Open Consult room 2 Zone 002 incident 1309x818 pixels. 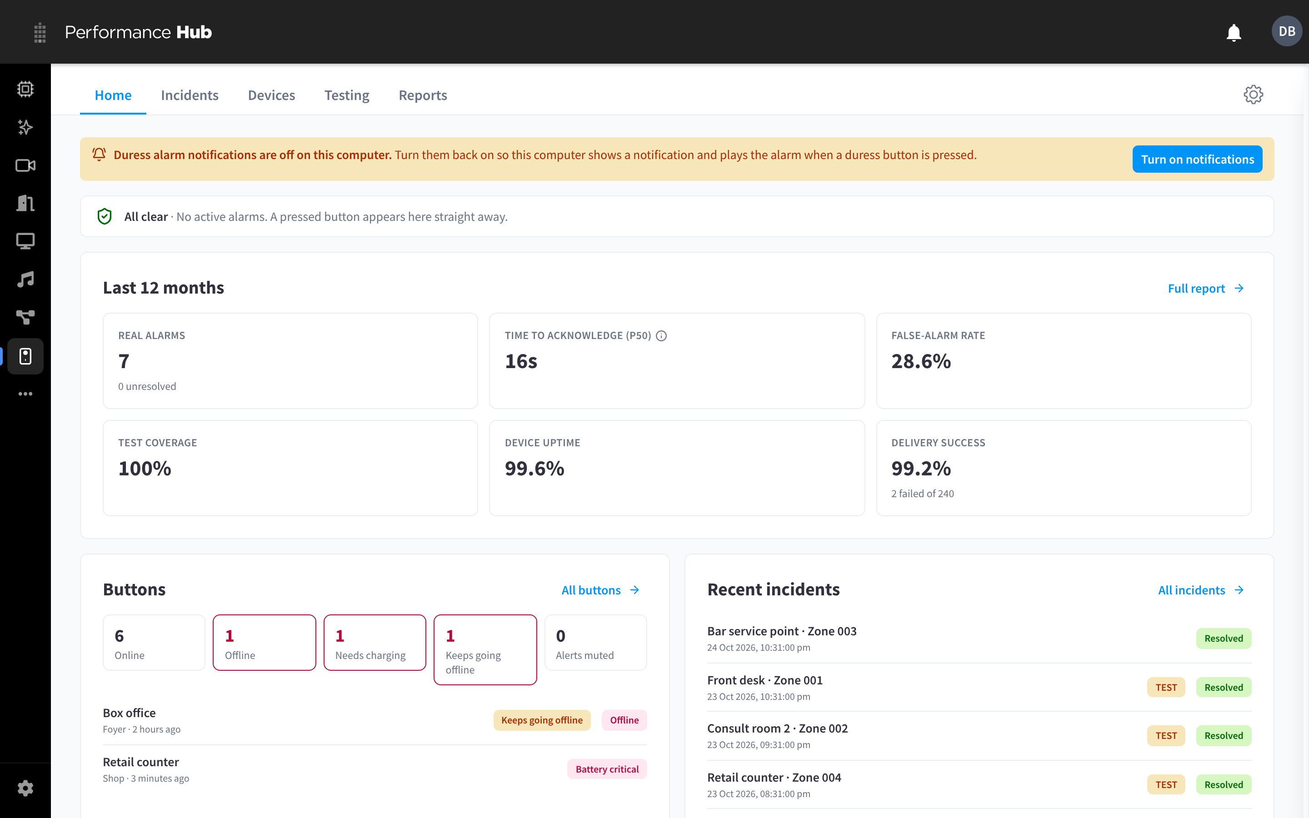pos(979,736)
